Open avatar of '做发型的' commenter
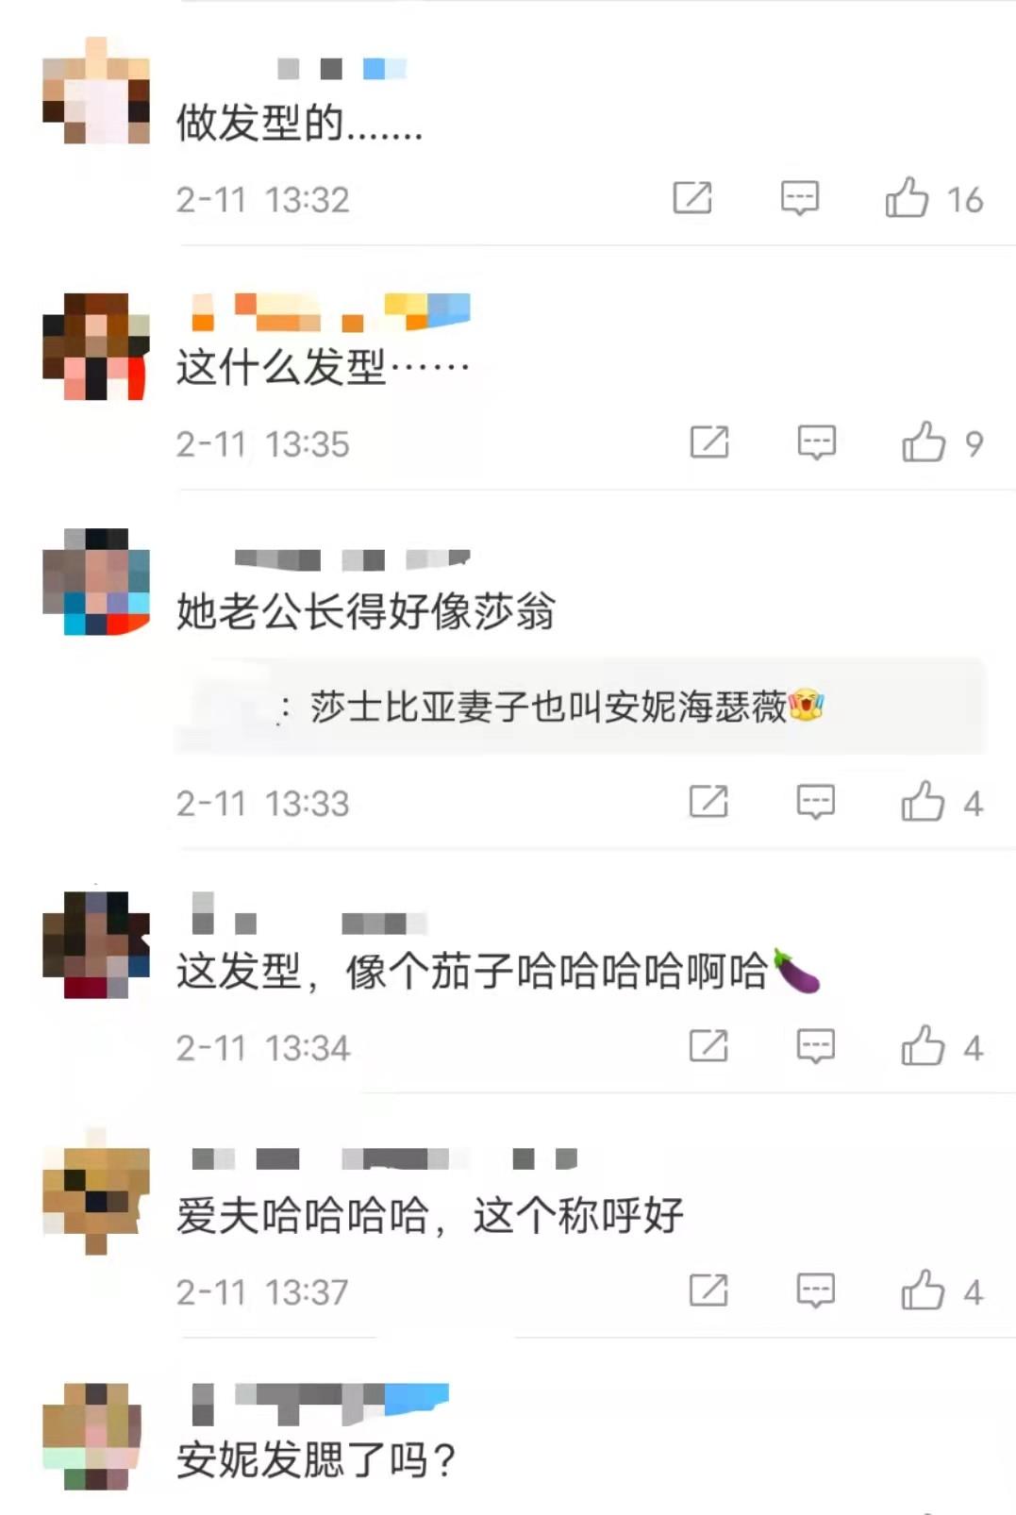This screenshot has height=1515, width=1016. [96, 91]
